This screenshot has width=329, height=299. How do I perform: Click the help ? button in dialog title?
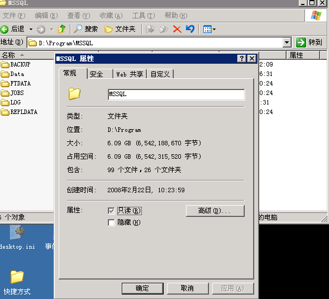[x=241, y=58]
